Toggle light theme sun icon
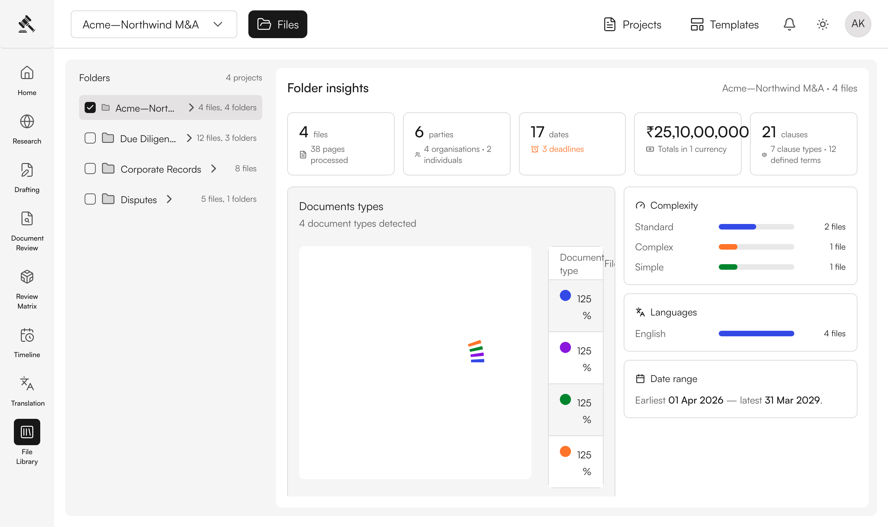The width and height of the screenshot is (888, 527). point(823,24)
